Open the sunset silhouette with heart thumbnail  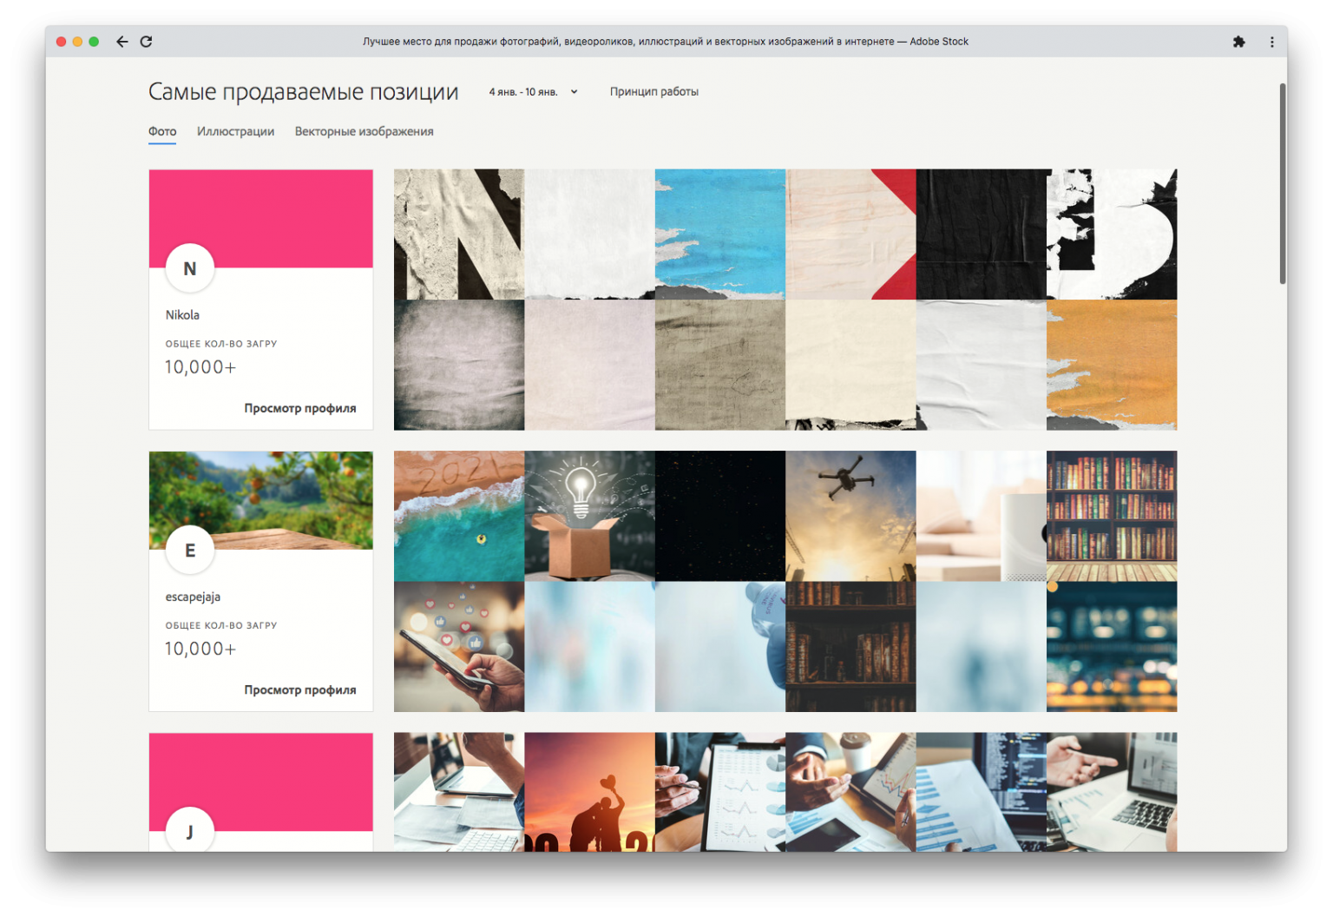[x=589, y=792]
